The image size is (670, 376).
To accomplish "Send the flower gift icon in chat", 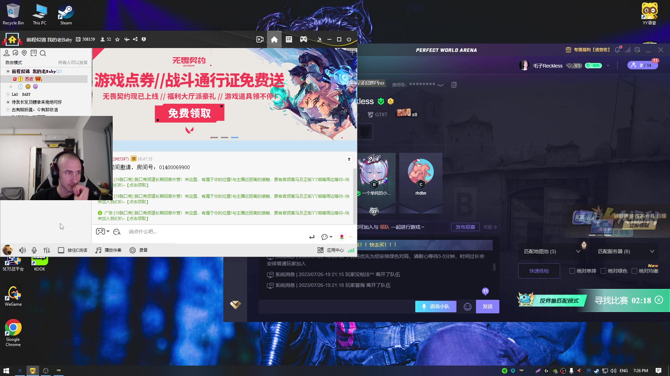I will coord(342,237).
